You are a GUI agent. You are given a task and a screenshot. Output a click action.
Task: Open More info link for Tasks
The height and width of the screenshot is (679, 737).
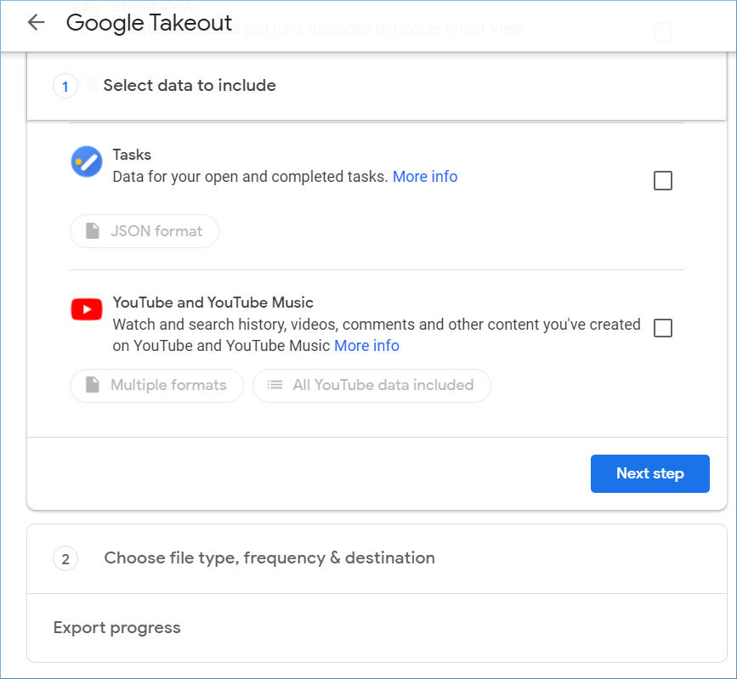tap(425, 177)
